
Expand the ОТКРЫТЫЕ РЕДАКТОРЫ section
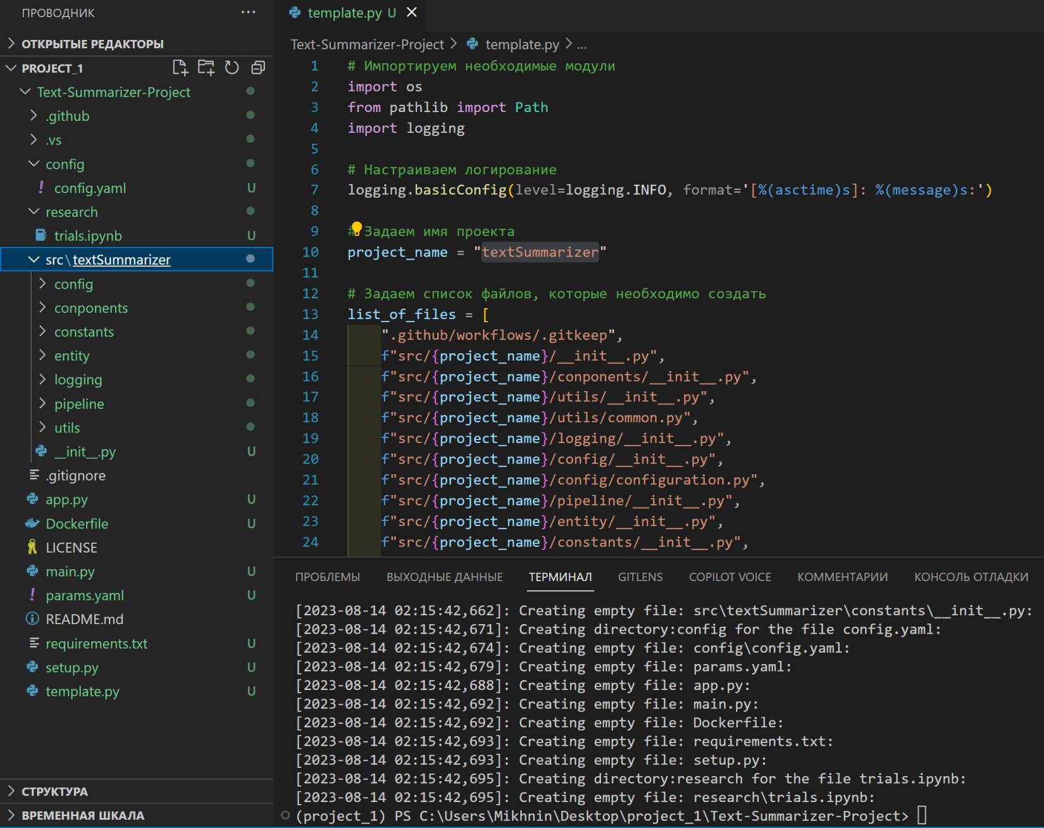(x=92, y=44)
